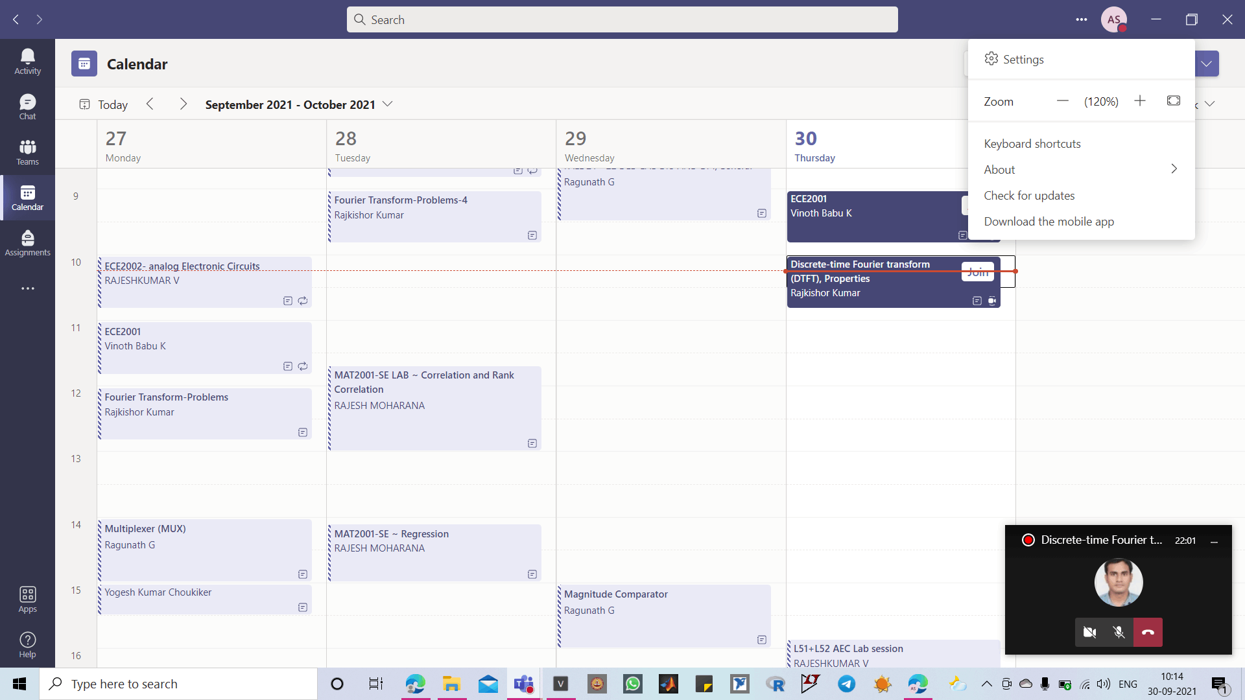The width and height of the screenshot is (1245, 700).
Task: Toggle microphone mute in call window
Action: point(1119,633)
